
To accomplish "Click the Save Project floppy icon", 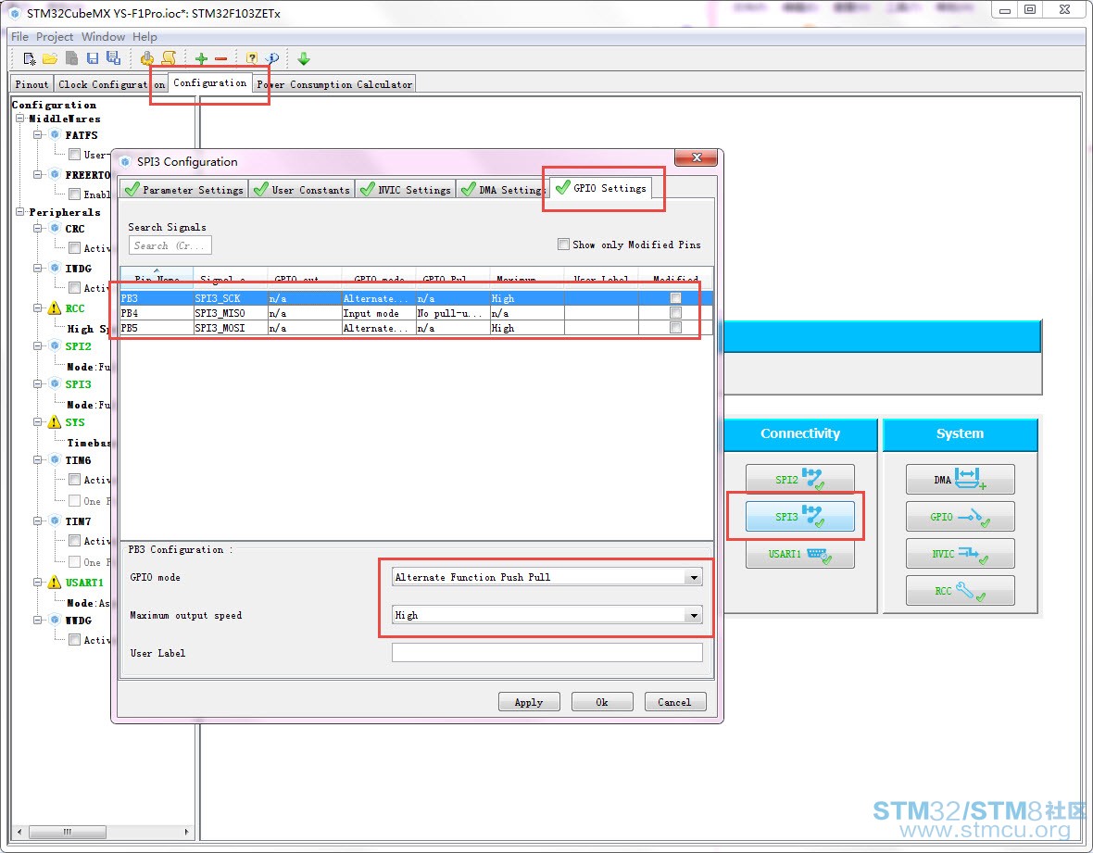I will 92,58.
